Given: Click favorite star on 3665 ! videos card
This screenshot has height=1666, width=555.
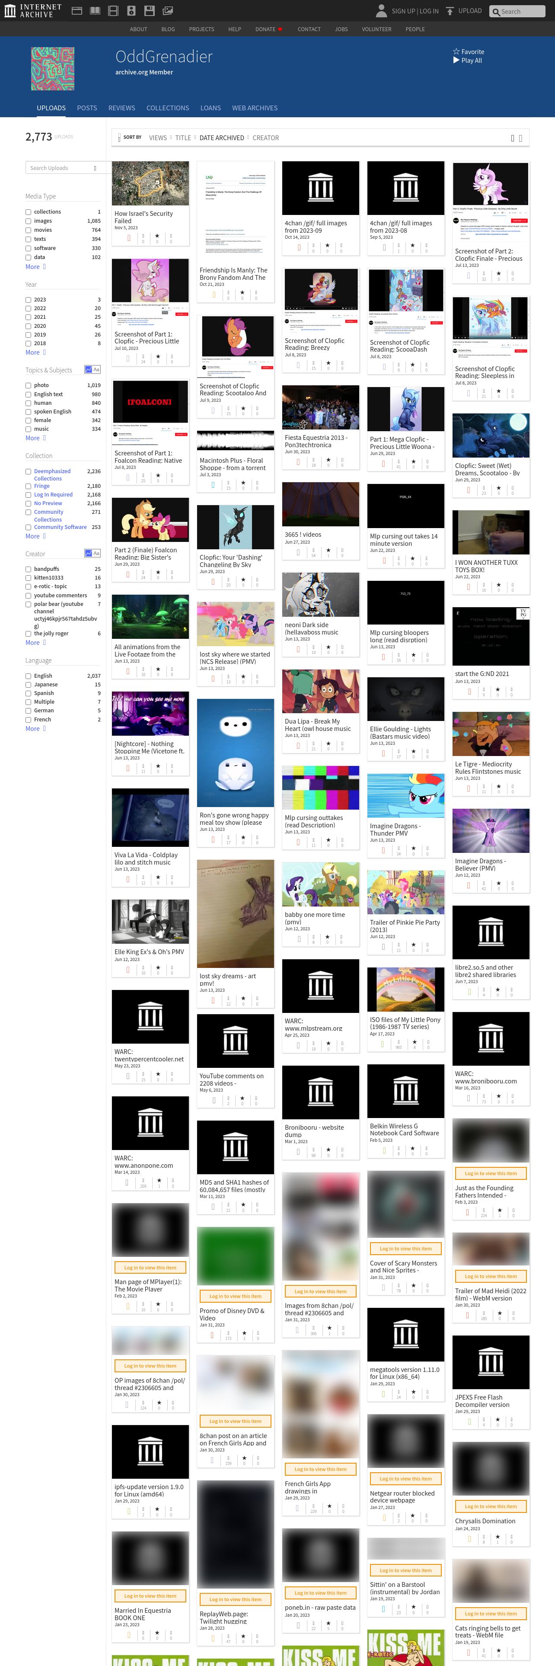Looking at the screenshot, I should point(328,551).
